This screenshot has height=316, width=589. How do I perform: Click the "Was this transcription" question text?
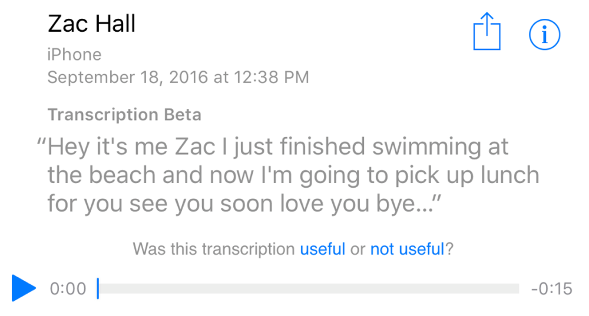tap(214, 249)
